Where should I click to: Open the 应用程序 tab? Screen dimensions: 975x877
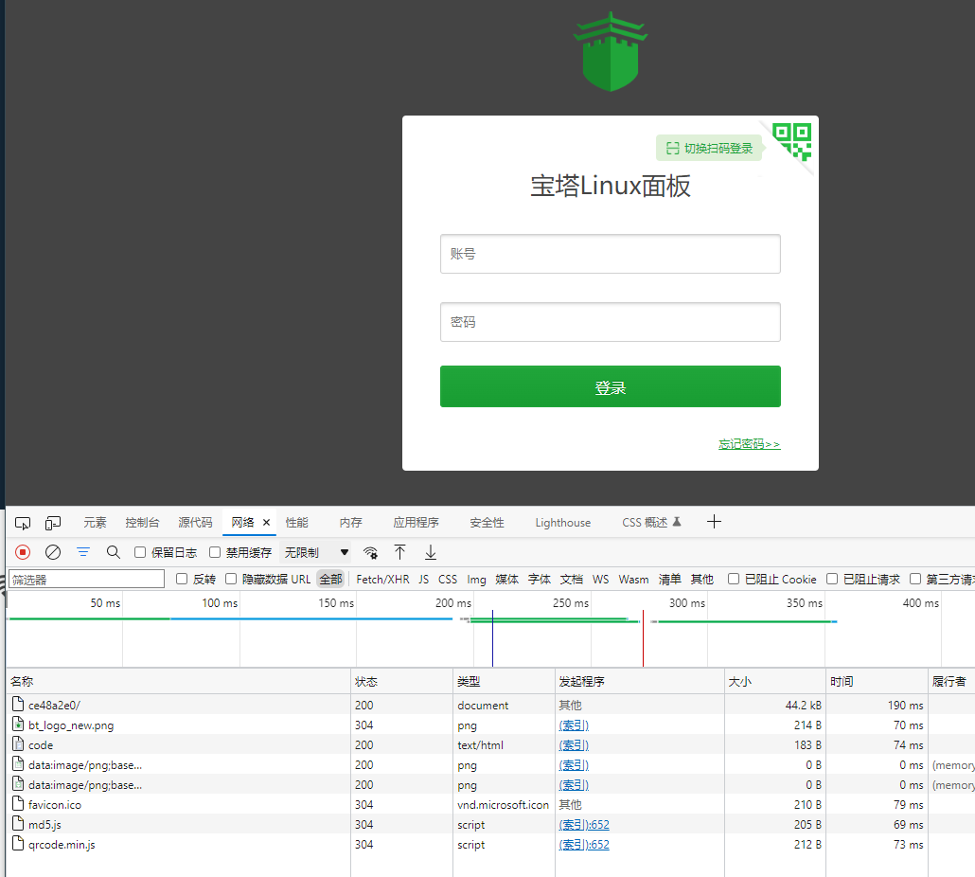pos(416,523)
